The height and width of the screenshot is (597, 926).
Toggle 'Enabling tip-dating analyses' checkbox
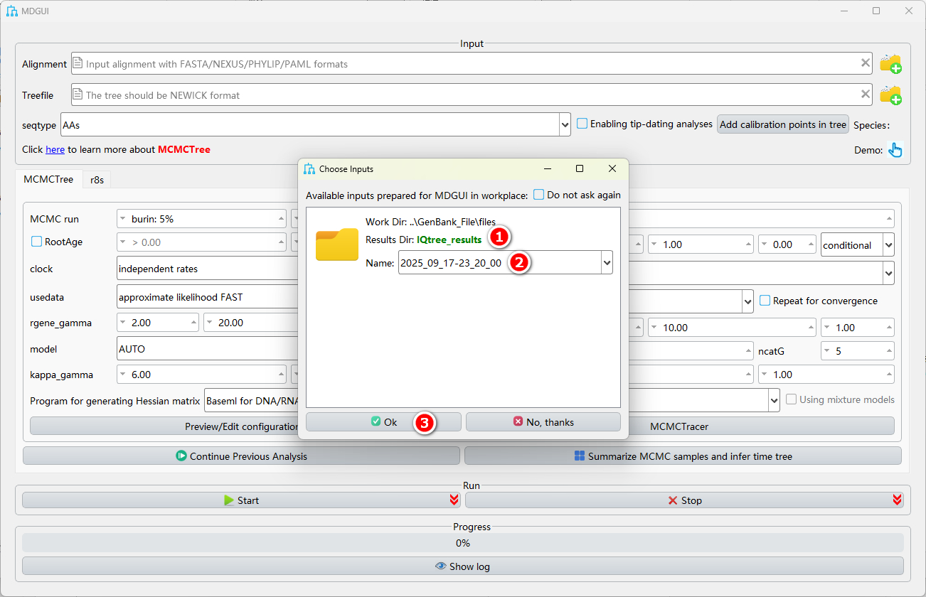(x=582, y=124)
